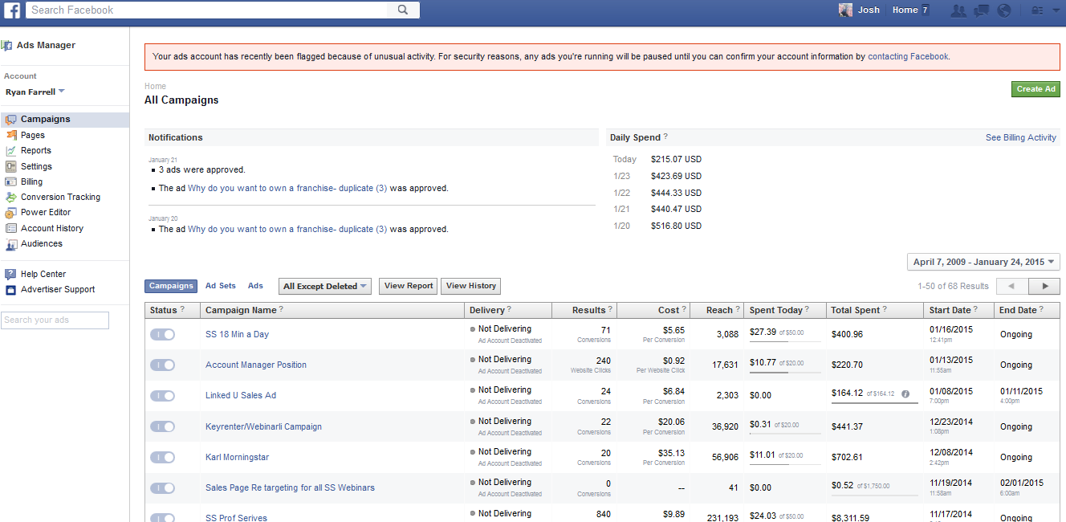1066x522 pixels.
Task: Toggle the Karl Morningstar campaign status
Action: [x=162, y=457]
